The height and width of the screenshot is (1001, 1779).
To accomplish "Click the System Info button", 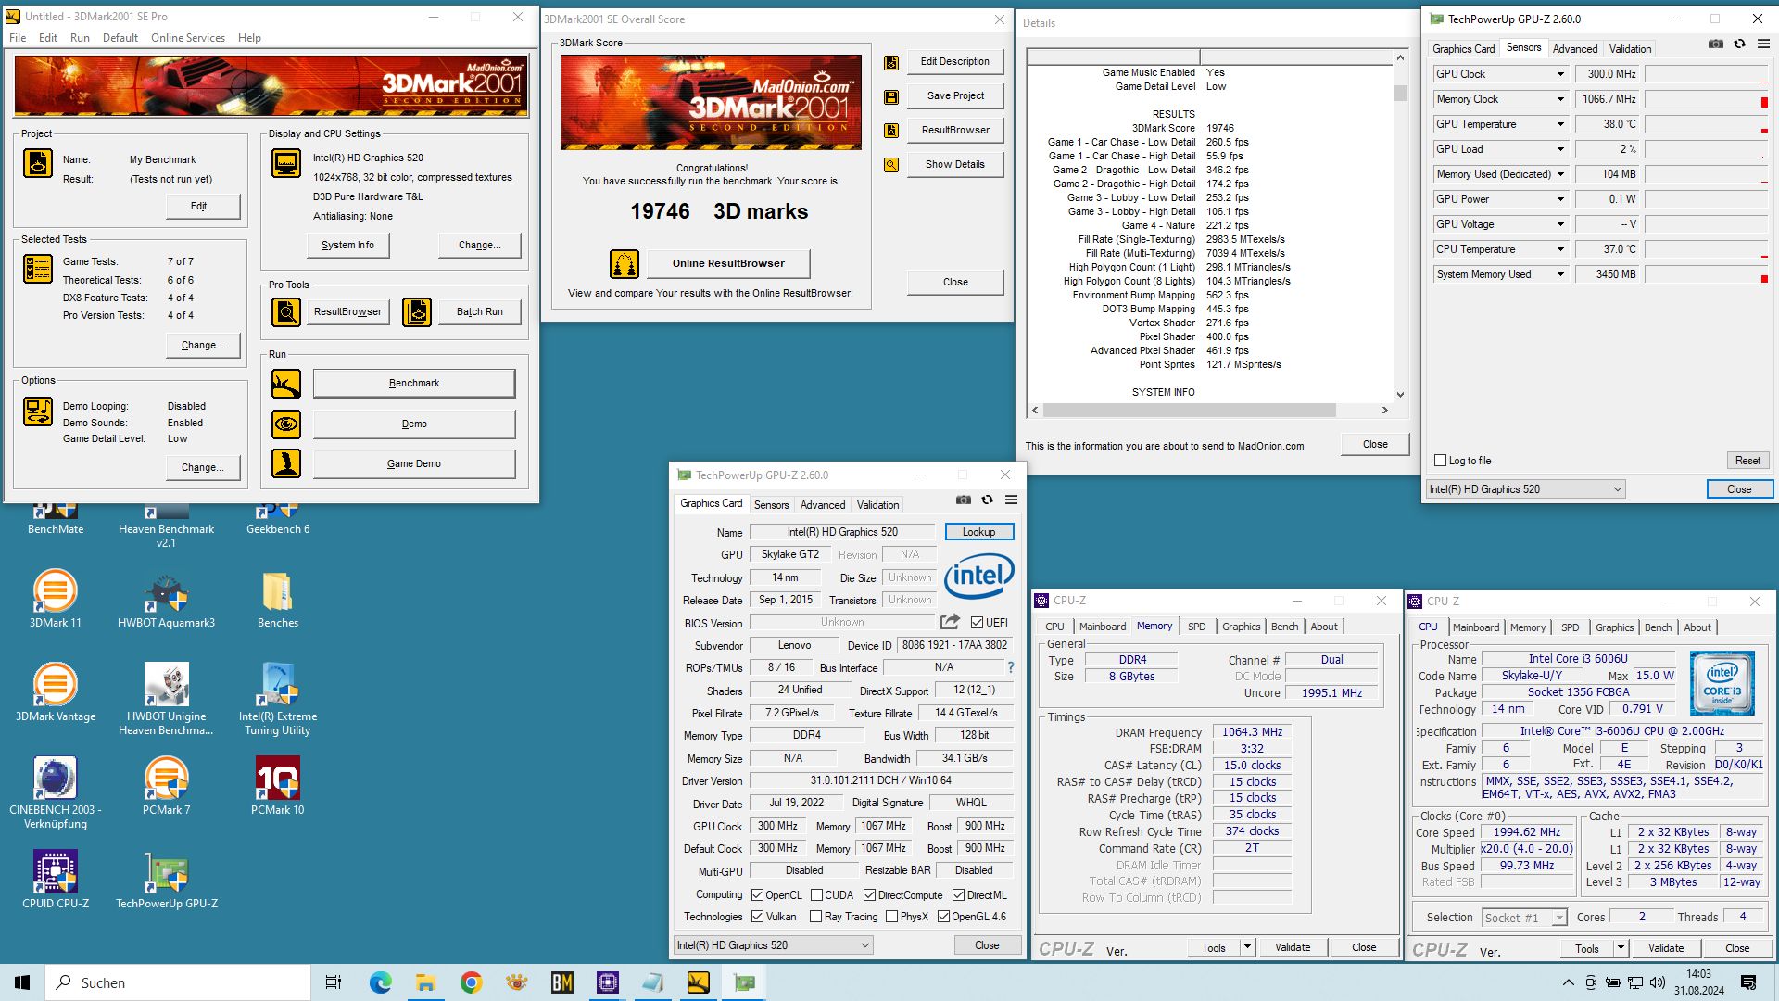I will 347,245.
